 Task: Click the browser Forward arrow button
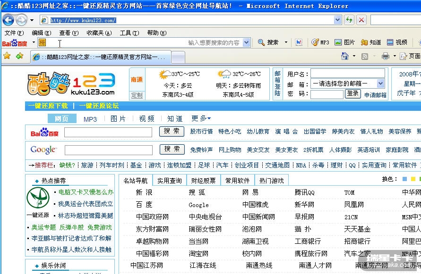coord(21,20)
